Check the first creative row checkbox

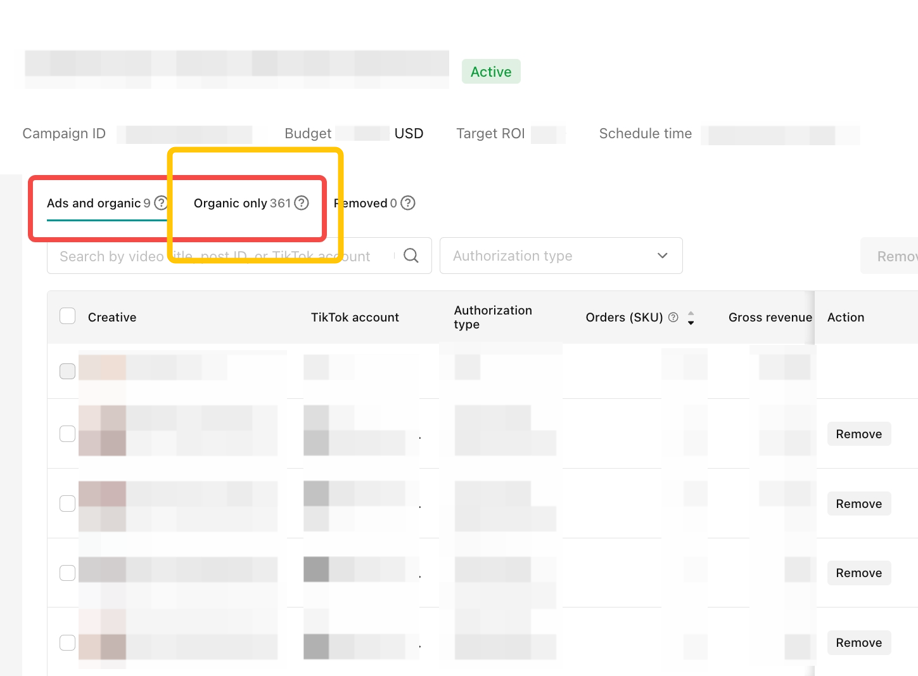[67, 371]
